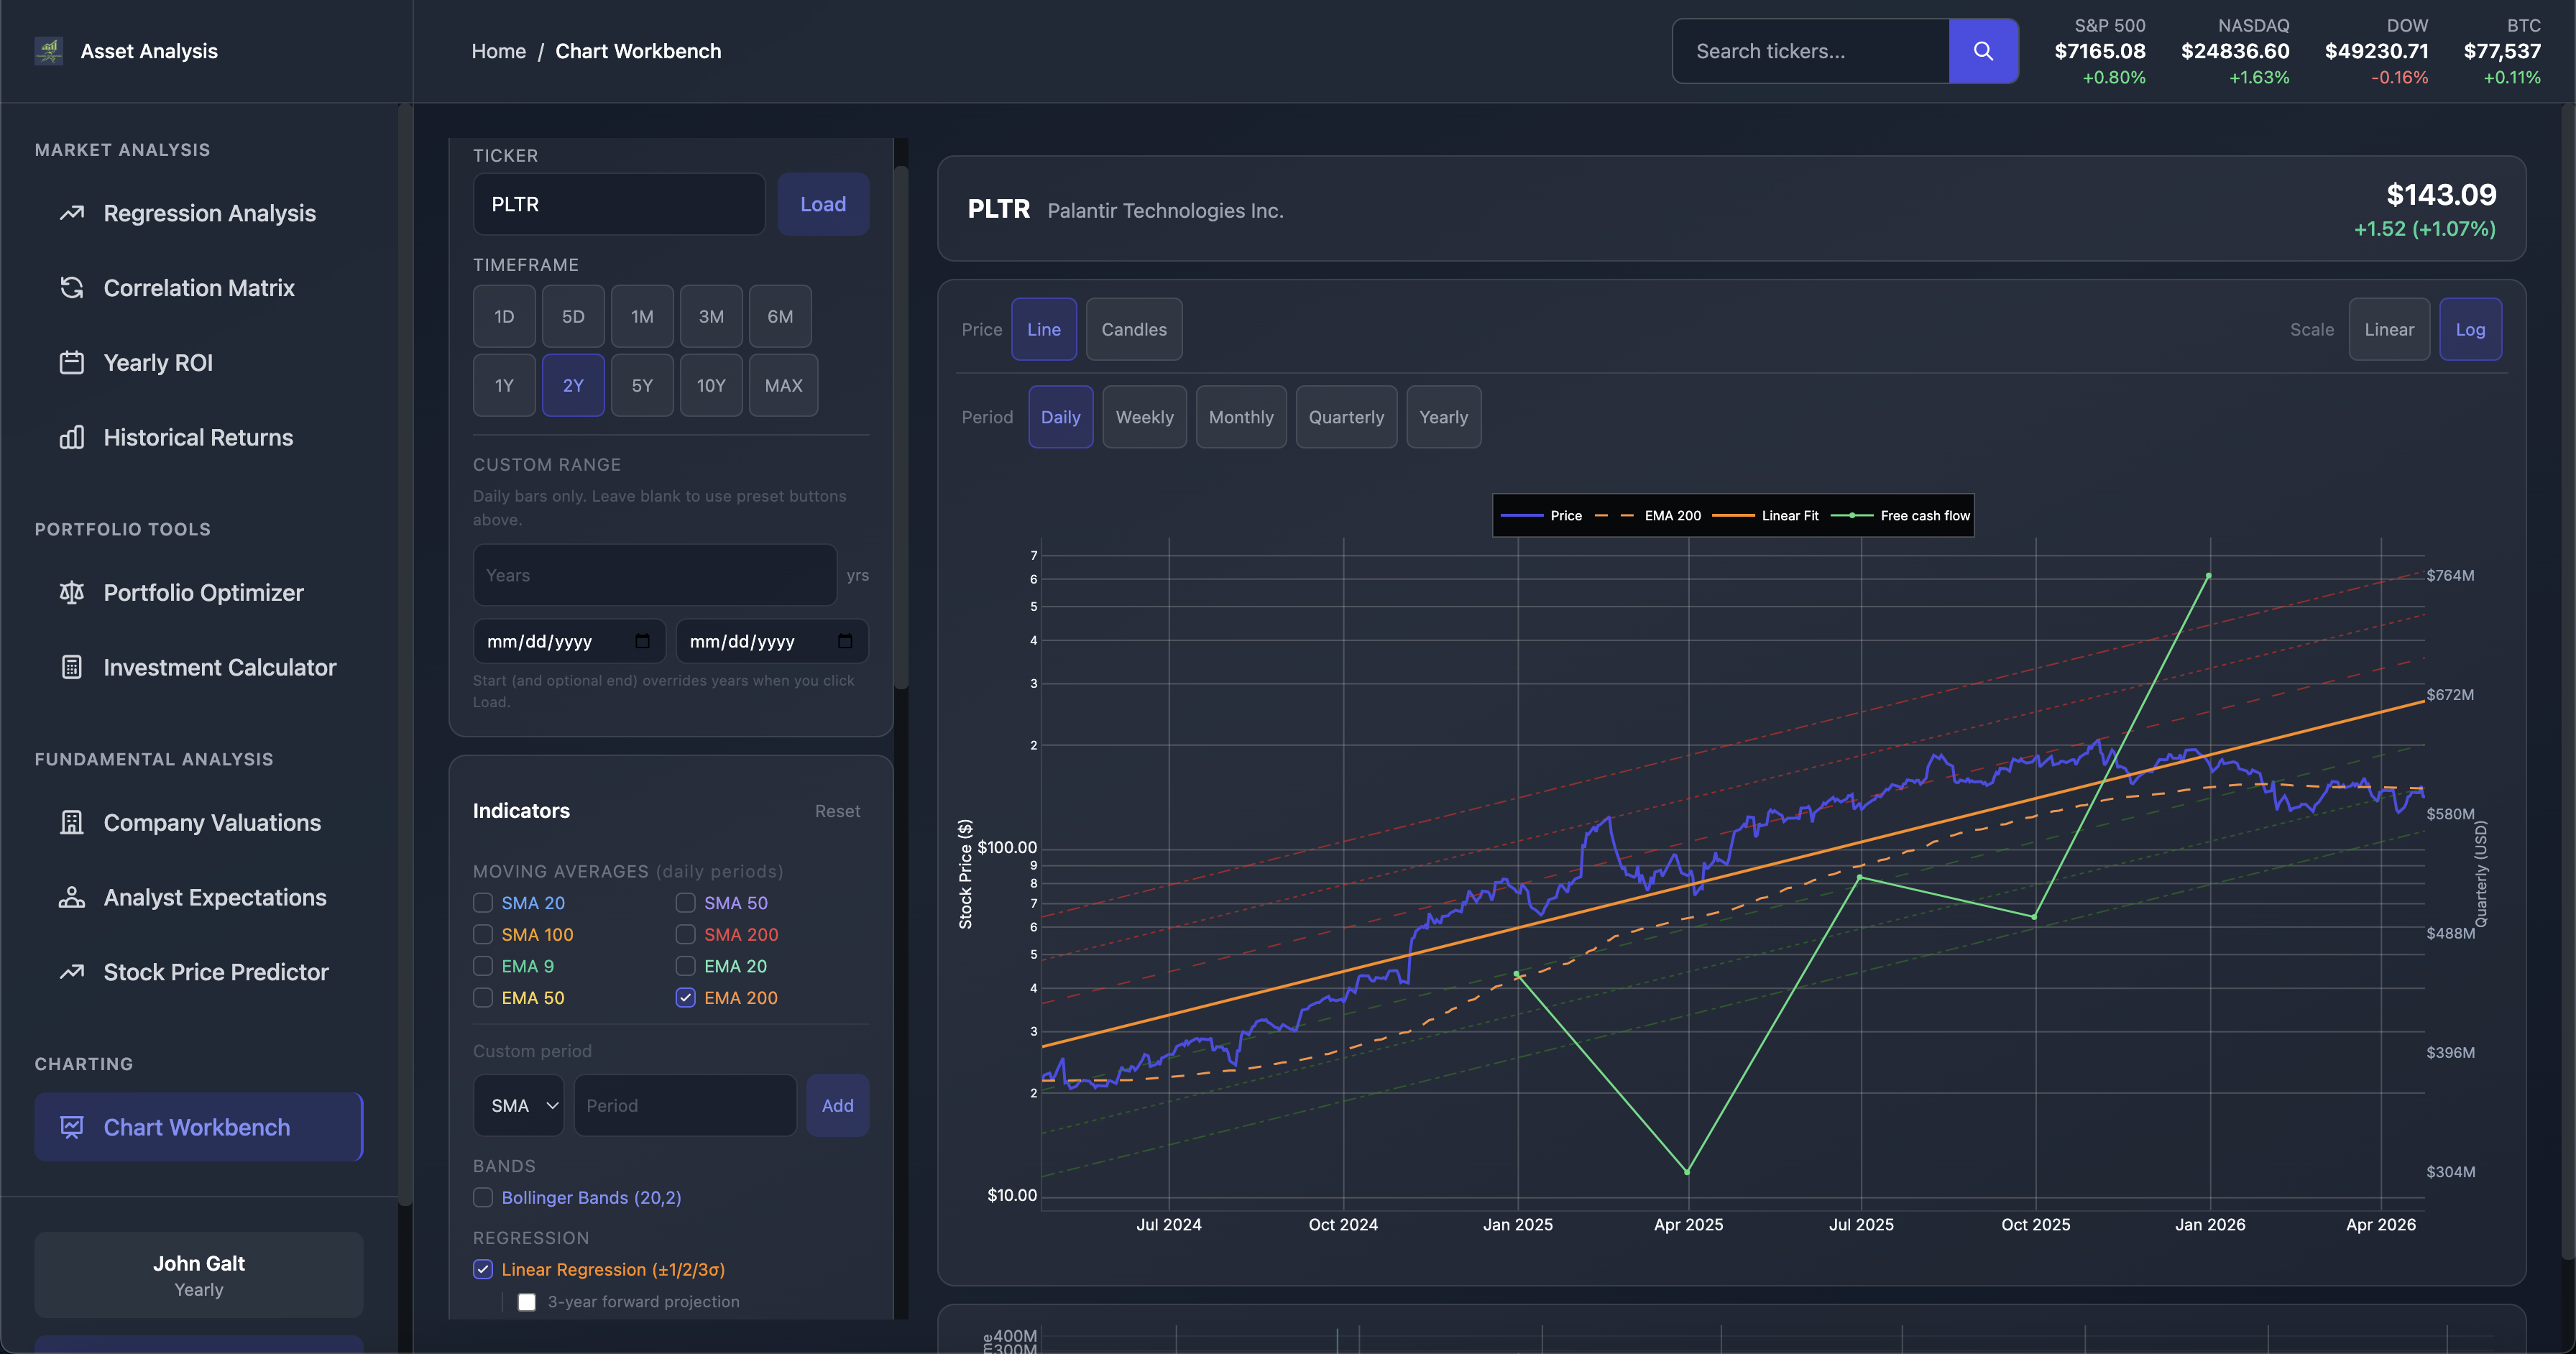
Task: Click the Load ticker button
Action: click(823, 204)
